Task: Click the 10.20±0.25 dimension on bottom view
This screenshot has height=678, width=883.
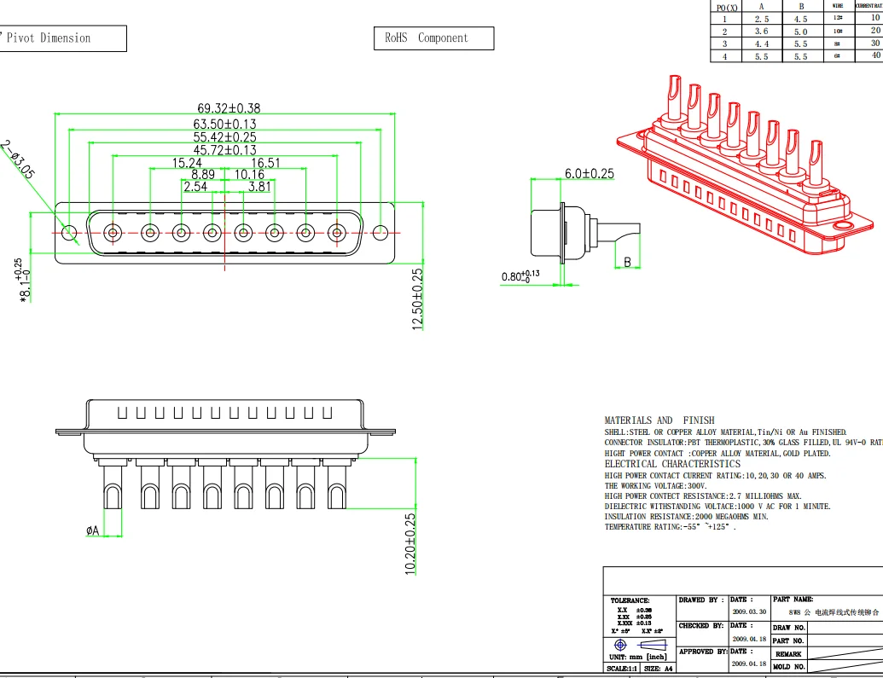Action: pos(410,543)
